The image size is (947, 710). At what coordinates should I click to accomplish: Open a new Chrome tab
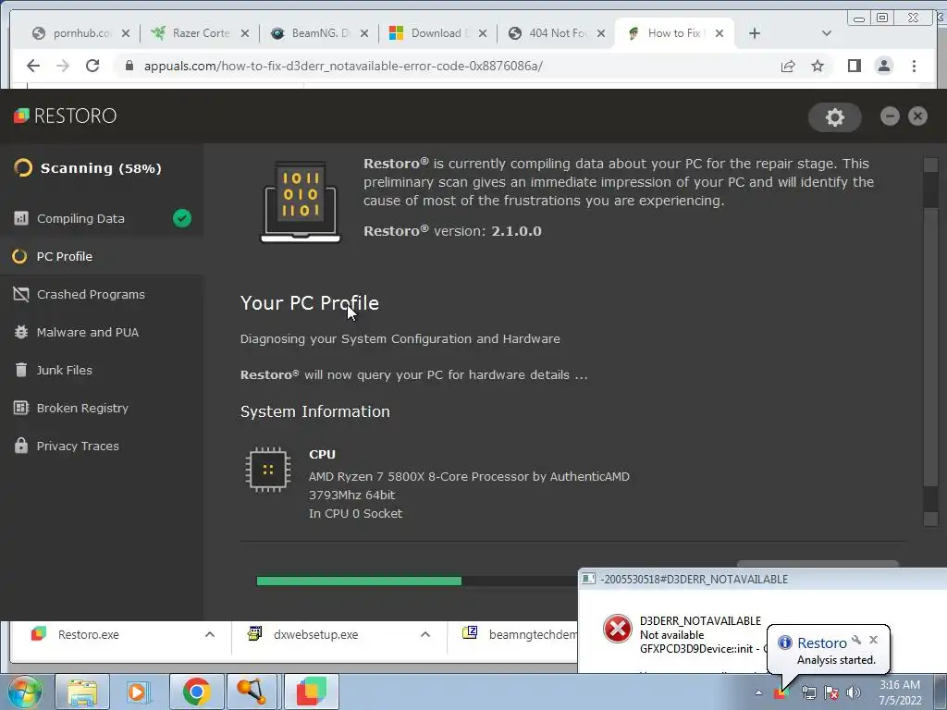(x=755, y=33)
